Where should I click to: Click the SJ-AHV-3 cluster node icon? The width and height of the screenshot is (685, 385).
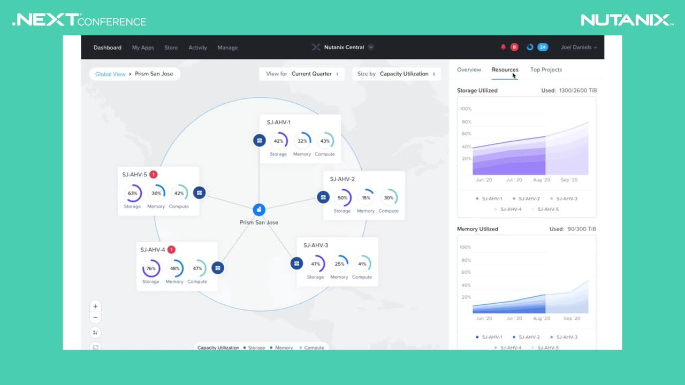(296, 263)
